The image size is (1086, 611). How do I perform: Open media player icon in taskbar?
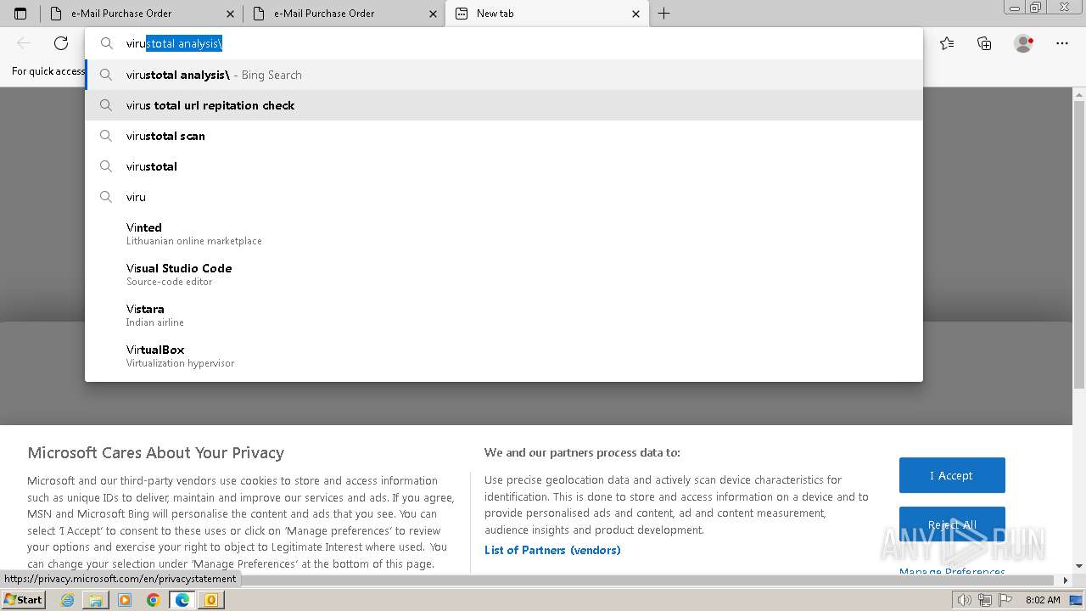pos(125,600)
